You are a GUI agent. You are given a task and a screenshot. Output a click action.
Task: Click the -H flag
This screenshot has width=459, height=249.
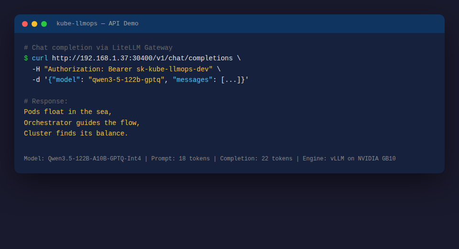36,69
